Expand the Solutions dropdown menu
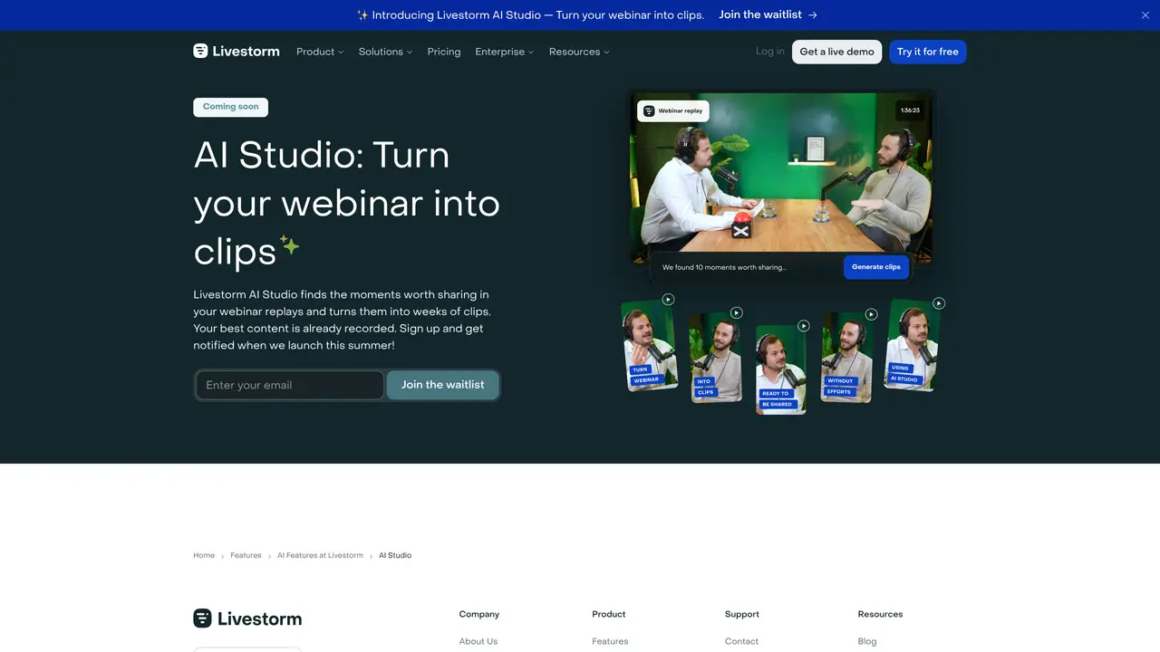Viewport: 1160px width, 652px height. coord(385,52)
